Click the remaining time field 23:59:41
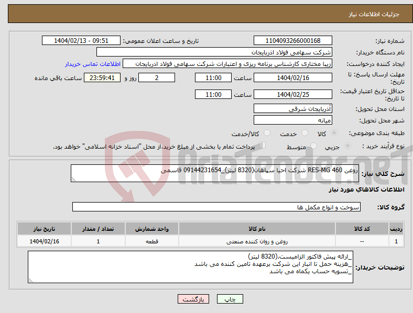Image resolution: width=413 pixels, height=313 pixels. tap(102, 77)
